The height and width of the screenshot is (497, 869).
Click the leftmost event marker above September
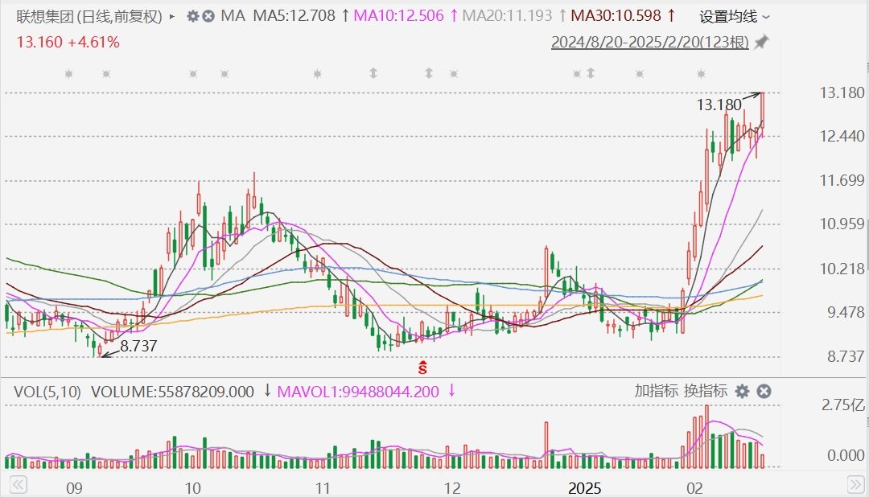[x=68, y=74]
